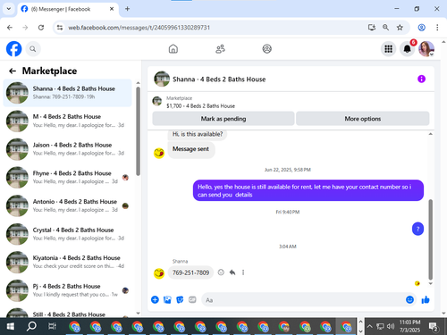Reply to the 769-251-7809 message
This screenshot has width=447, height=335.
[x=232, y=272]
